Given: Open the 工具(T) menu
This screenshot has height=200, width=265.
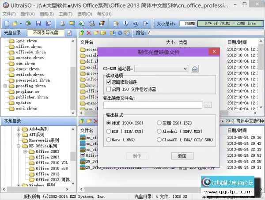Looking at the screenshot, I should [x=65, y=14].
